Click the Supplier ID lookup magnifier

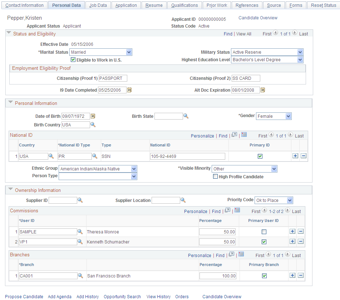point(80,200)
